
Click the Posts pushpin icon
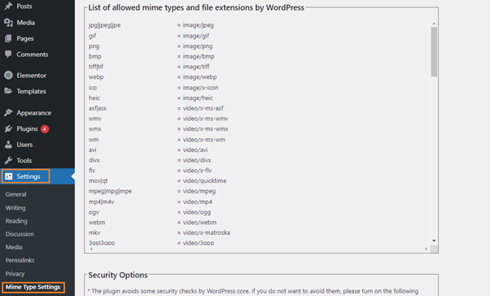pyautogui.click(x=8, y=7)
